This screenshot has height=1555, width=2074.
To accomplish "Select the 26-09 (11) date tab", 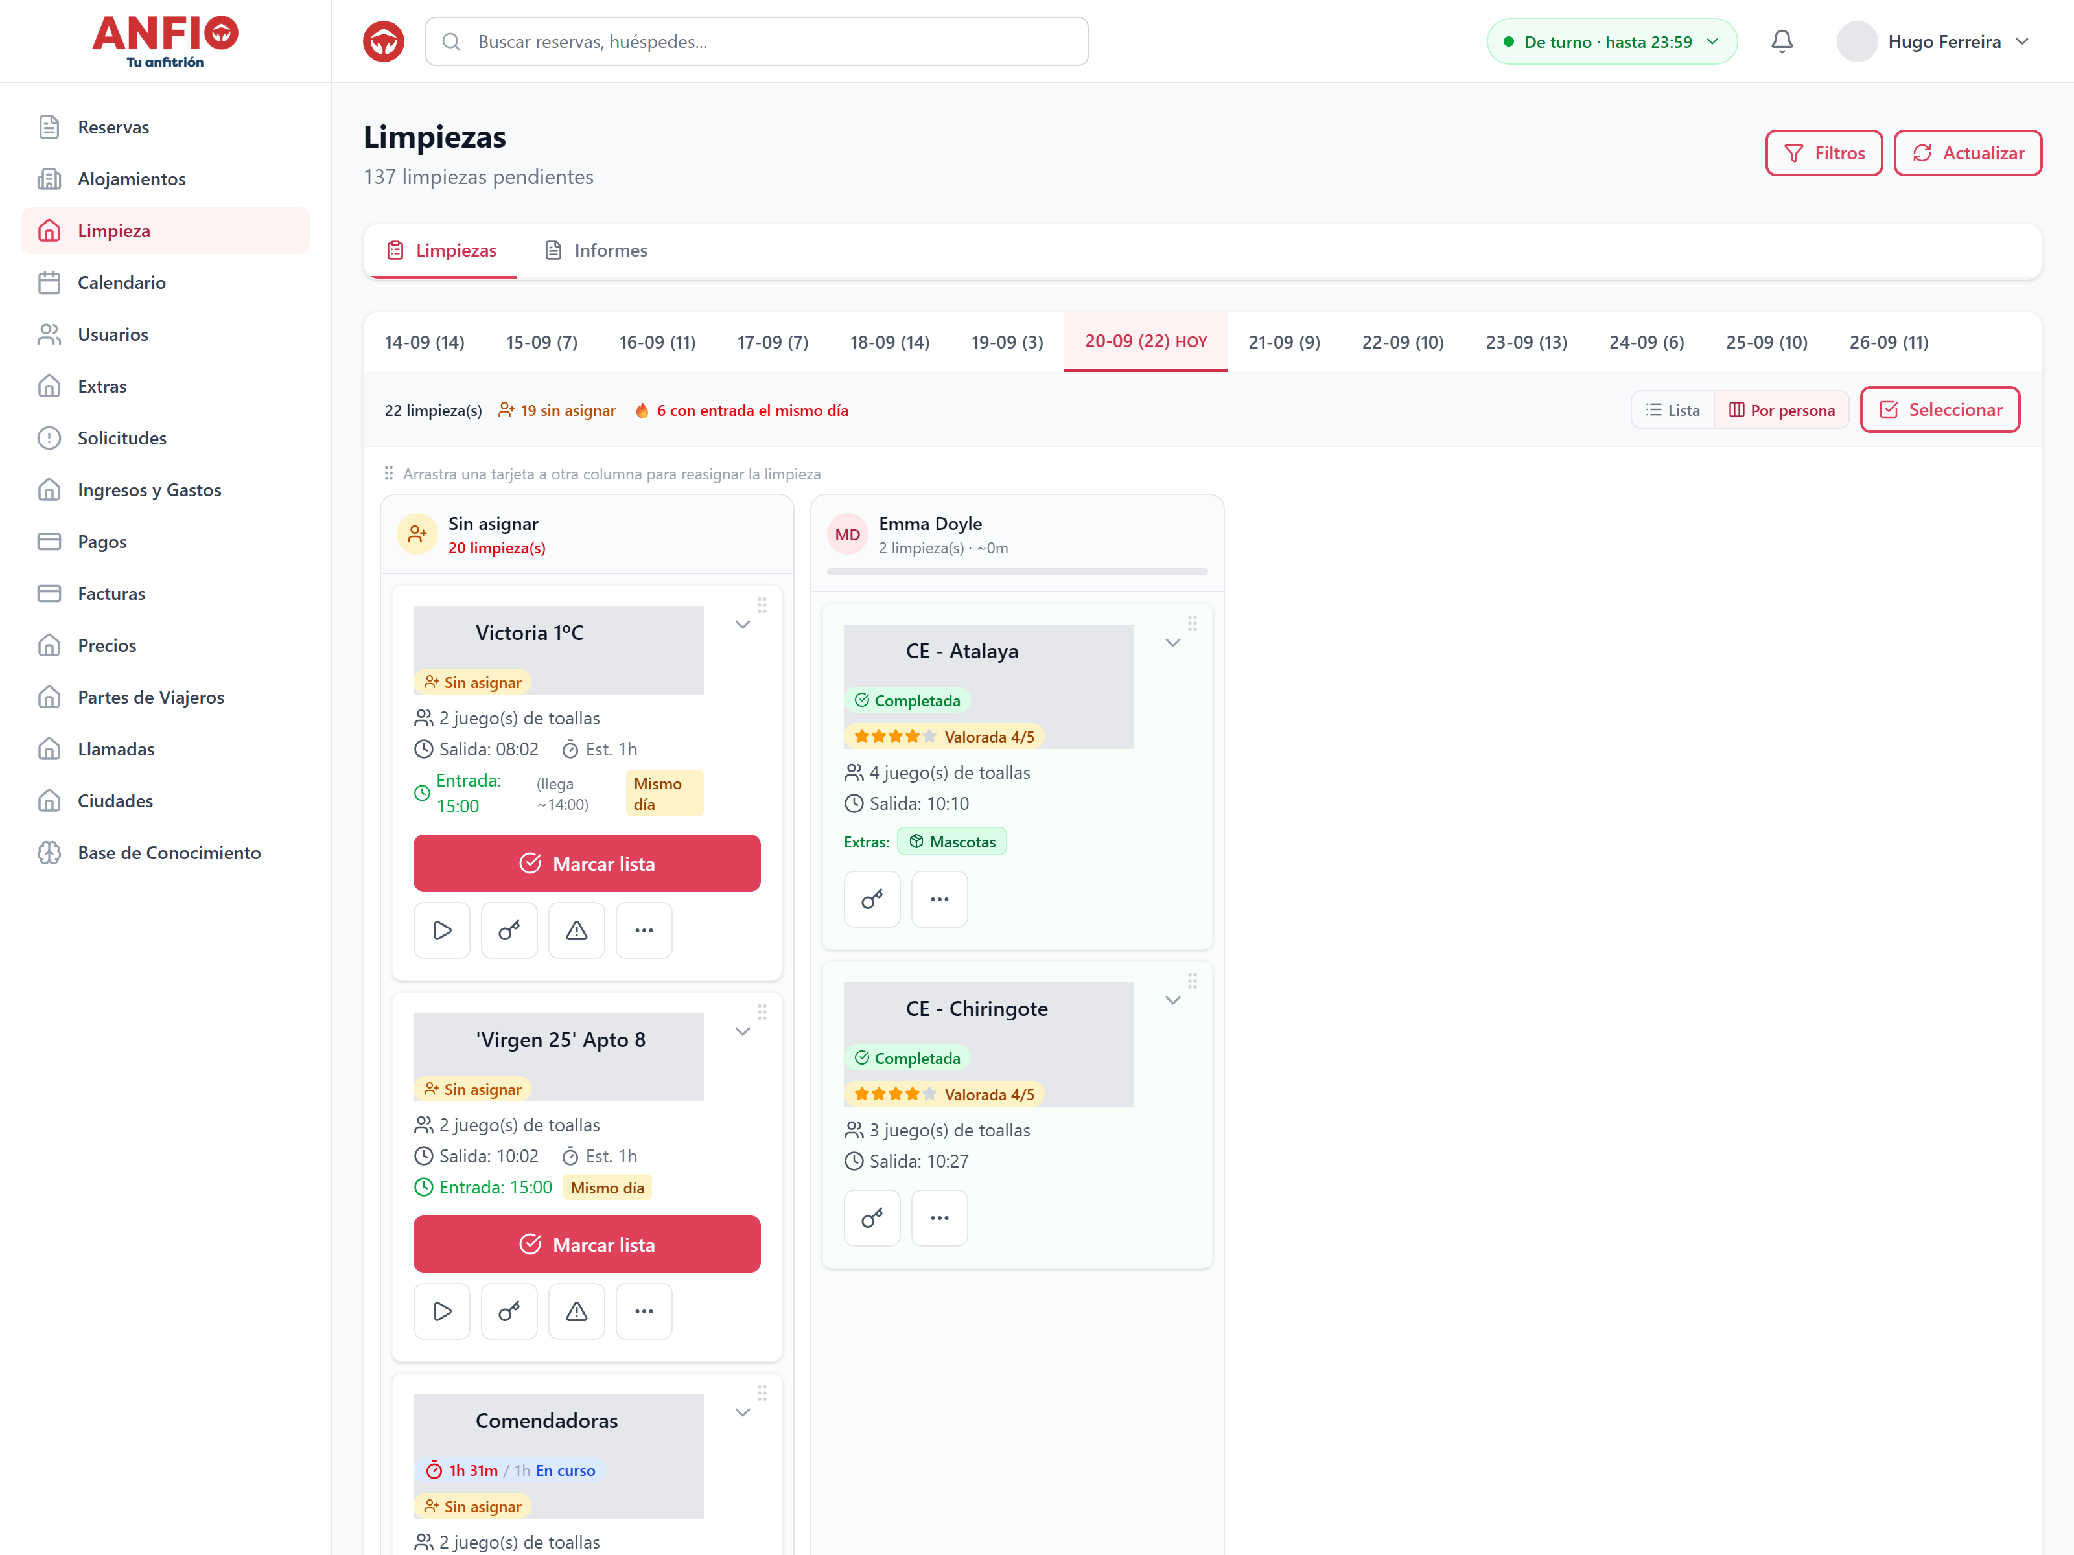I will pyautogui.click(x=1889, y=342).
